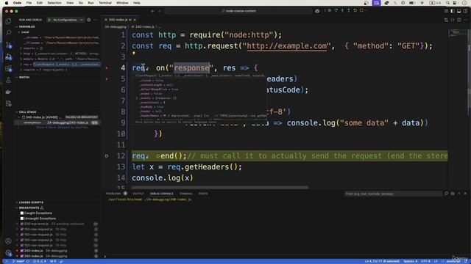Screen dimensions: 471x264
Task: Uncheck 240-index.js line 4 breakpoint
Action: tap(22, 251)
